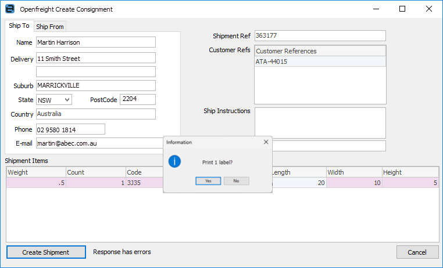The image size is (443, 268).
Task: Focus the Delivery address field
Action: [95, 58]
